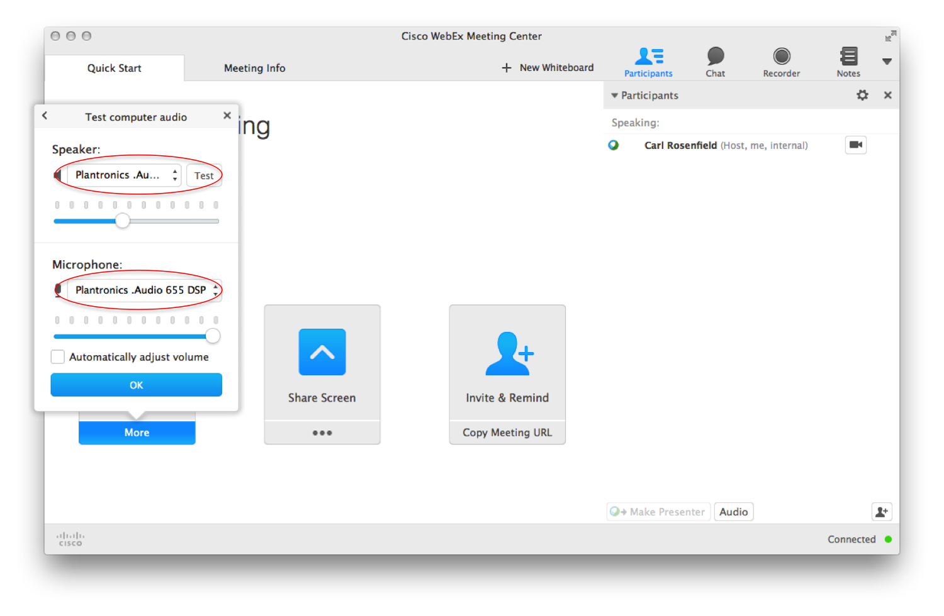Viewport: 944px width, 616px height.
Task: Open the Participants panel icon in toolbar
Action: tap(648, 62)
